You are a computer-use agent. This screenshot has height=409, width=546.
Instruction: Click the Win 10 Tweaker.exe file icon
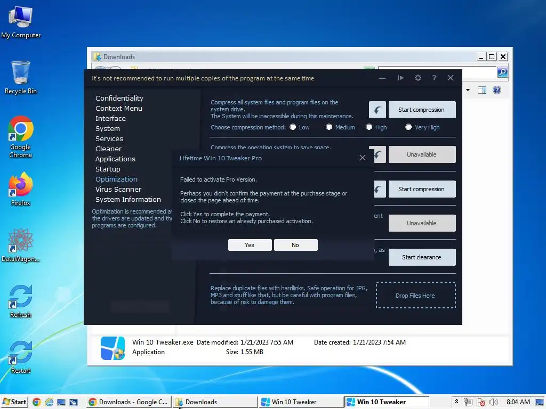pyautogui.click(x=113, y=348)
